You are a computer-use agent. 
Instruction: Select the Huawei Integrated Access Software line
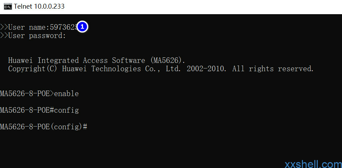96,60
